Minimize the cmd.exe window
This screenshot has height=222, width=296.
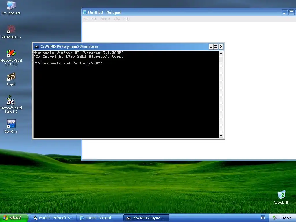[211, 47]
